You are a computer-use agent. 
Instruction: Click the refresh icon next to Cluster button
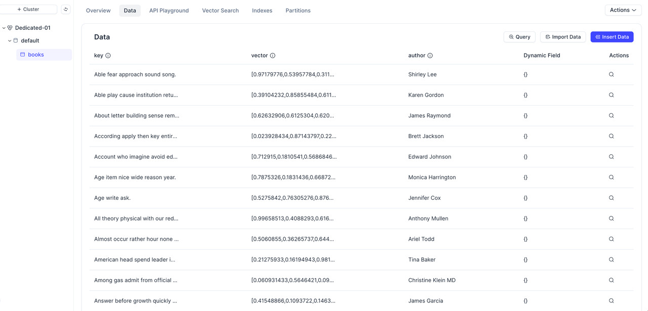point(66,10)
